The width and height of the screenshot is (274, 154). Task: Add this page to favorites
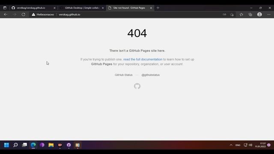click(232, 15)
